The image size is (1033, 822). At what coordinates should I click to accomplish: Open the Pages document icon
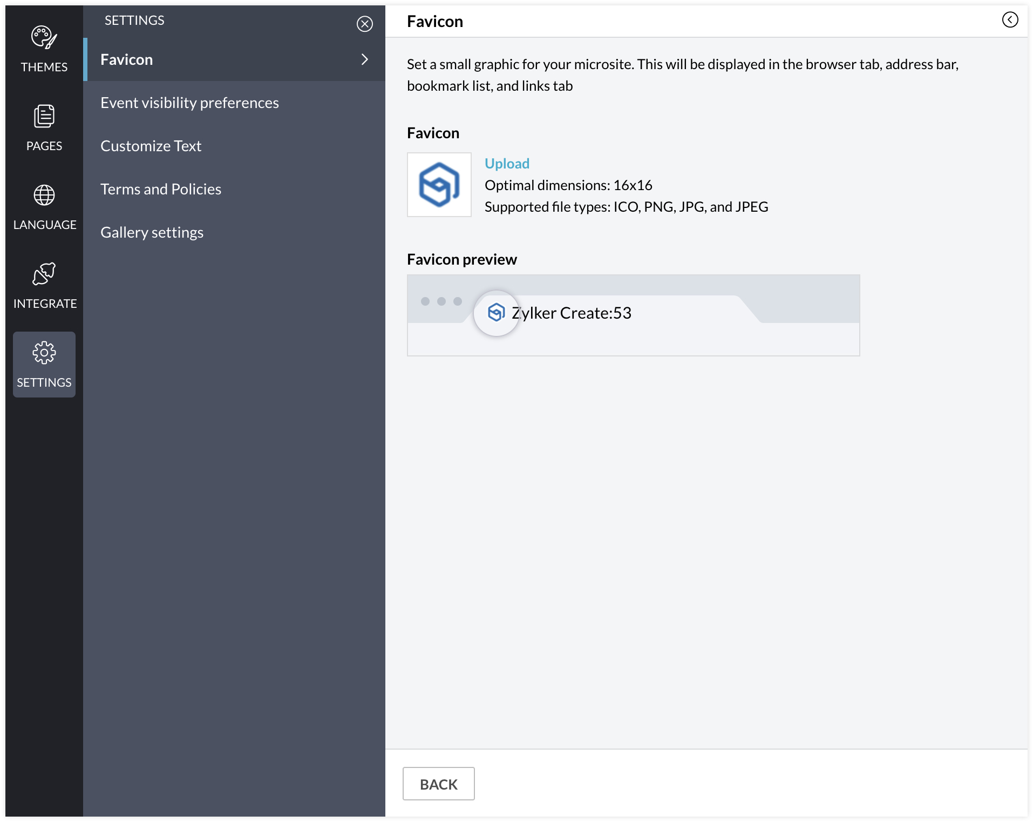click(44, 117)
